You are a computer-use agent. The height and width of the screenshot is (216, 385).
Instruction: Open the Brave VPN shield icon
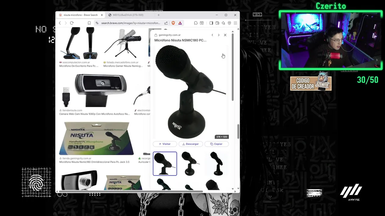[229, 23]
